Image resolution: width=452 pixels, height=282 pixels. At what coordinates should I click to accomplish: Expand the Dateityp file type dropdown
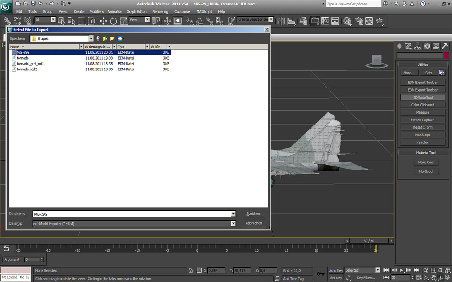click(233, 223)
